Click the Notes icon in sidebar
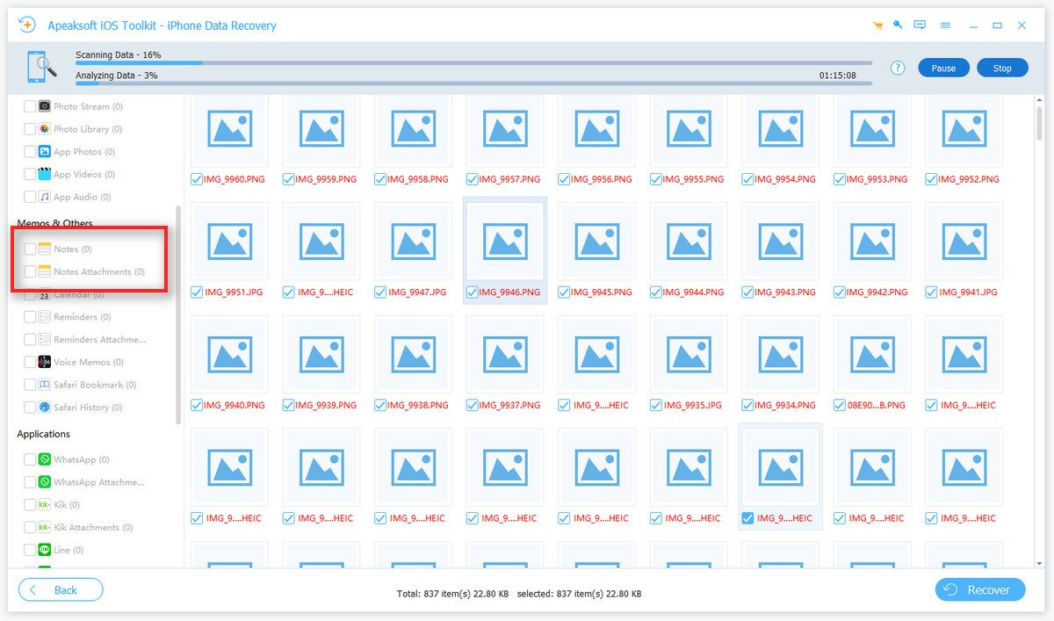Screen dimensions: 1054x621 point(44,249)
